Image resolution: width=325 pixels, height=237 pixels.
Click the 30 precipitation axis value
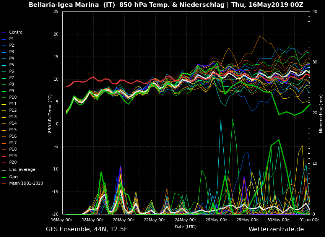[x=315, y=62]
